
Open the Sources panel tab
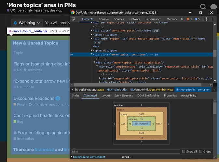(119, 19)
